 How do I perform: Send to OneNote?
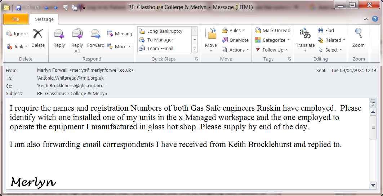pos(235,40)
